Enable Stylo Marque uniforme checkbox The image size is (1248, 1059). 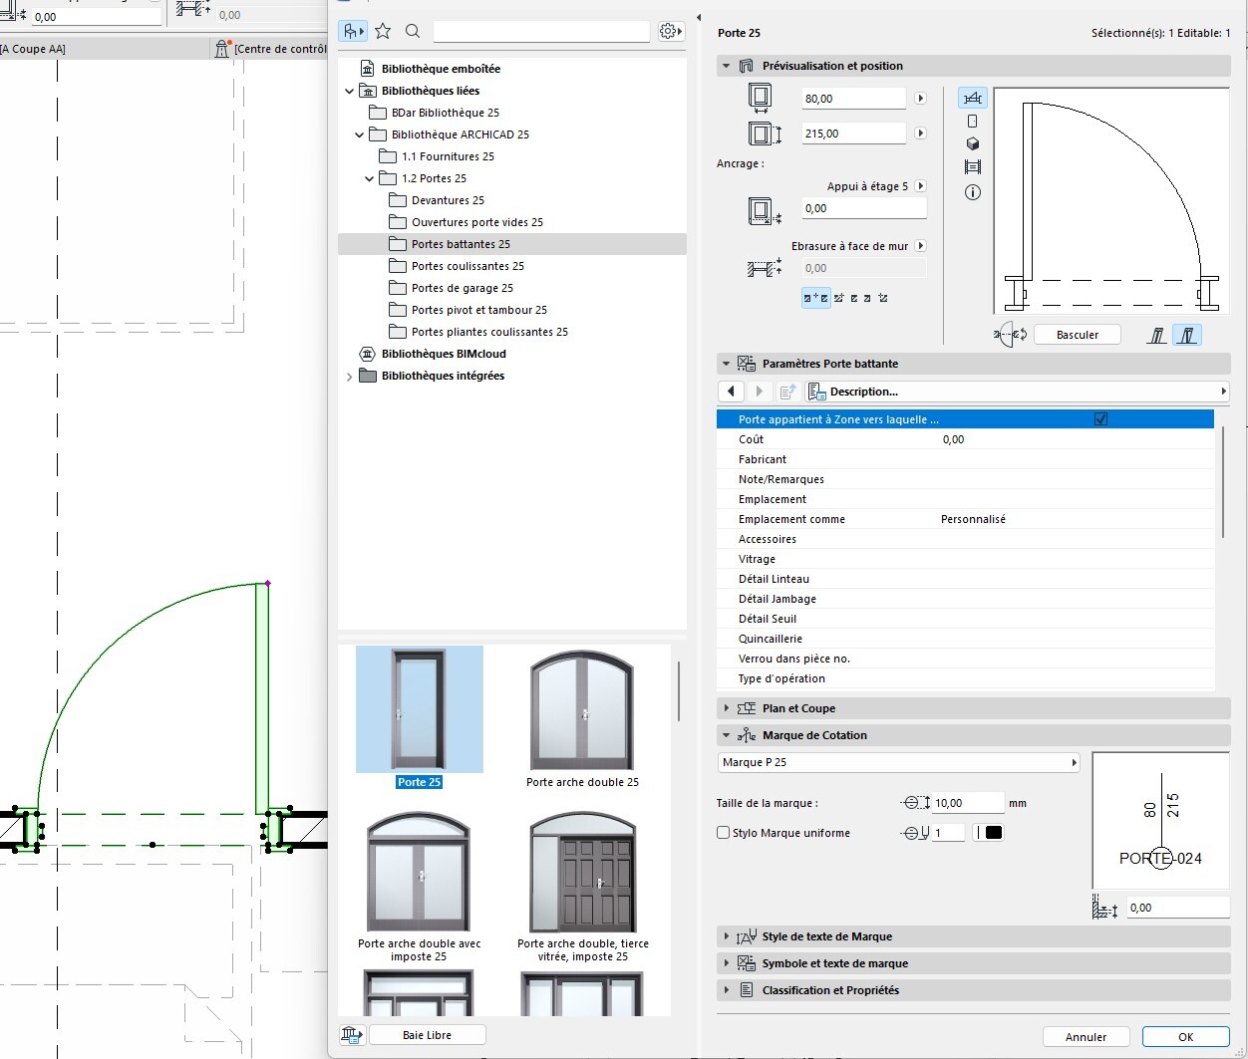point(724,833)
